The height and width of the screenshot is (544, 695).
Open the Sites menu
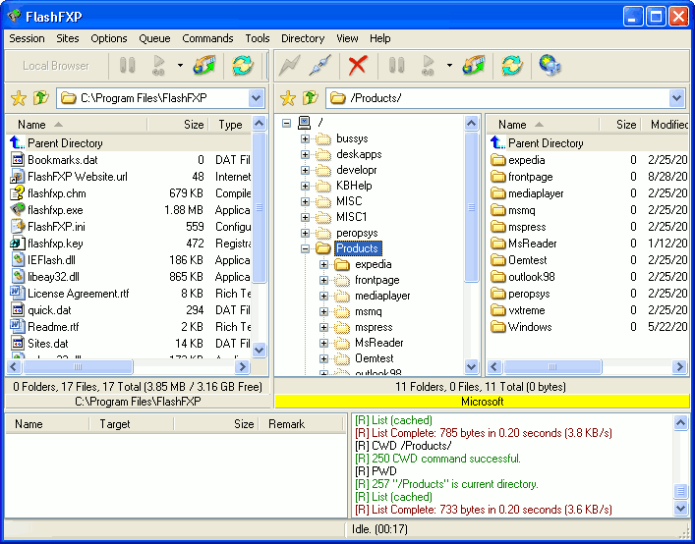click(x=68, y=38)
